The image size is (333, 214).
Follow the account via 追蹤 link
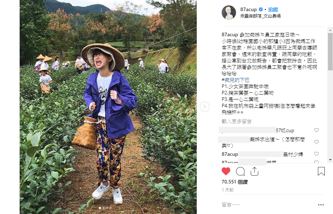[273, 10]
